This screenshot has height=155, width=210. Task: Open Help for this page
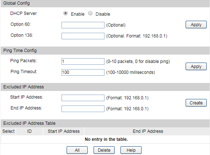(131, 150)
